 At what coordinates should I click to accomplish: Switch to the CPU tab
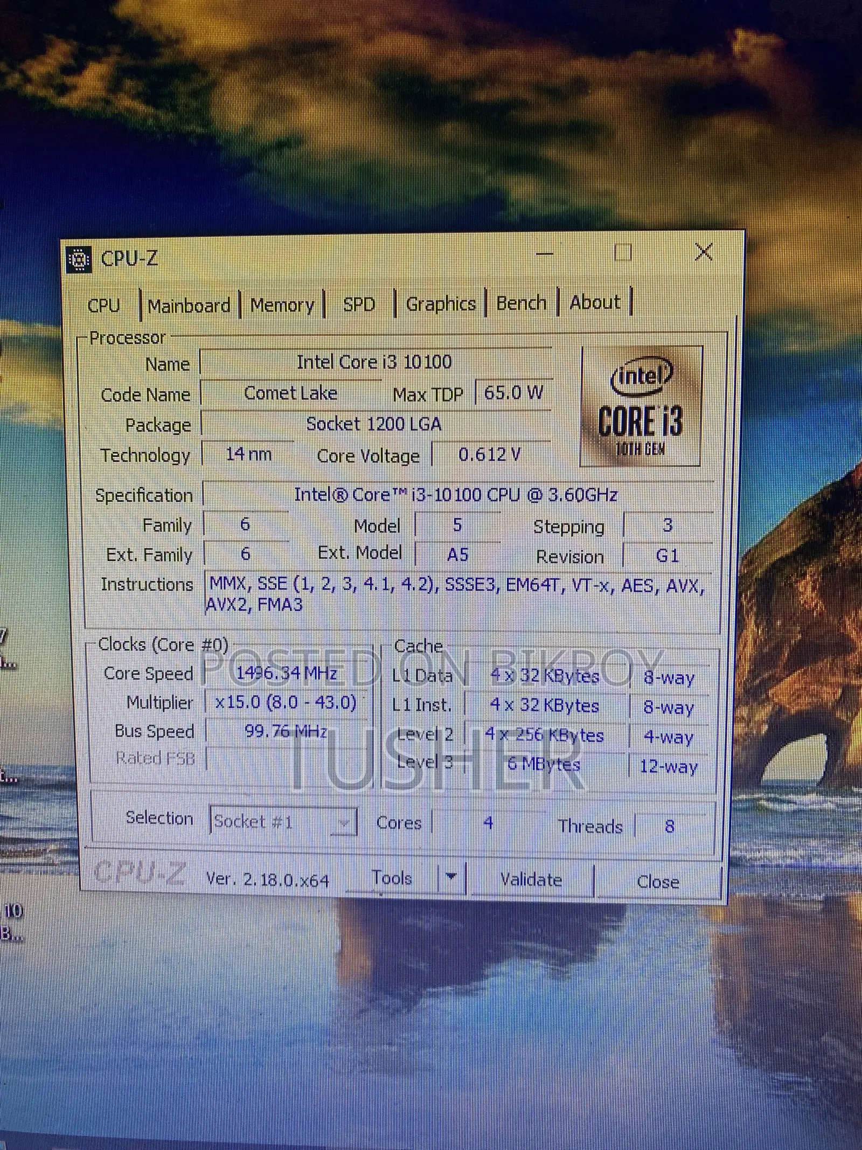[104, 306]
